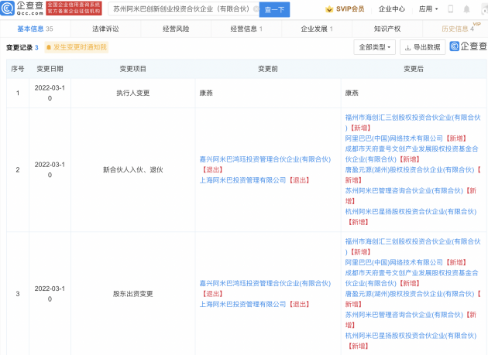
Task: Open 上海阿米巴投资管理有限公司 link in row 3
Action: (x=242, y=304)
